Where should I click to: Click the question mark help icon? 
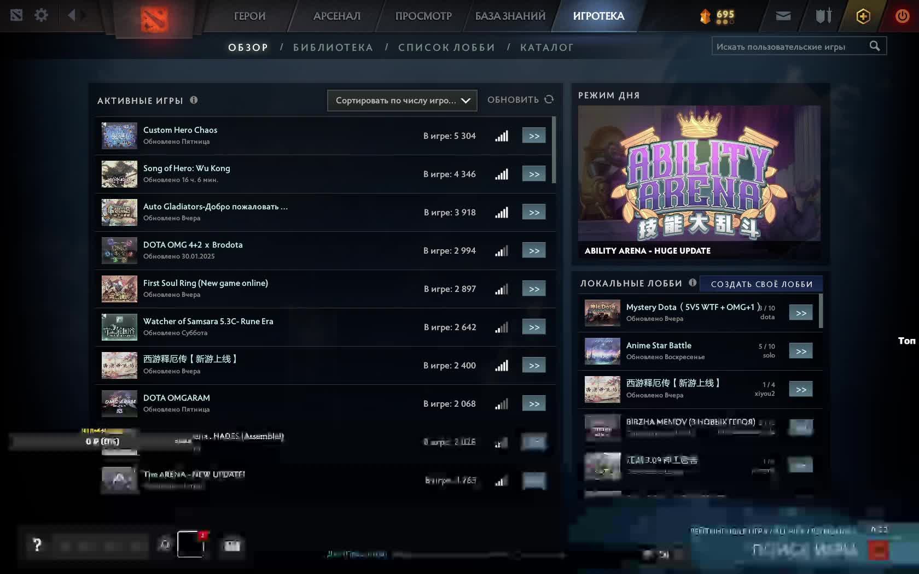[37, 544]
